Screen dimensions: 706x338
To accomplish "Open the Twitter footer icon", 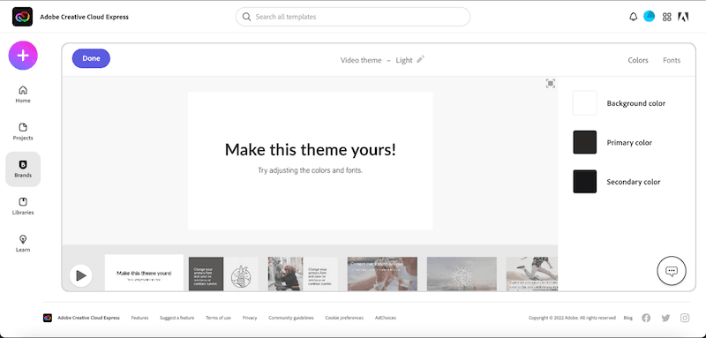I will [x=665, y=318].
